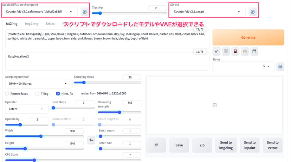Show extra networks with red card icon

235,52
